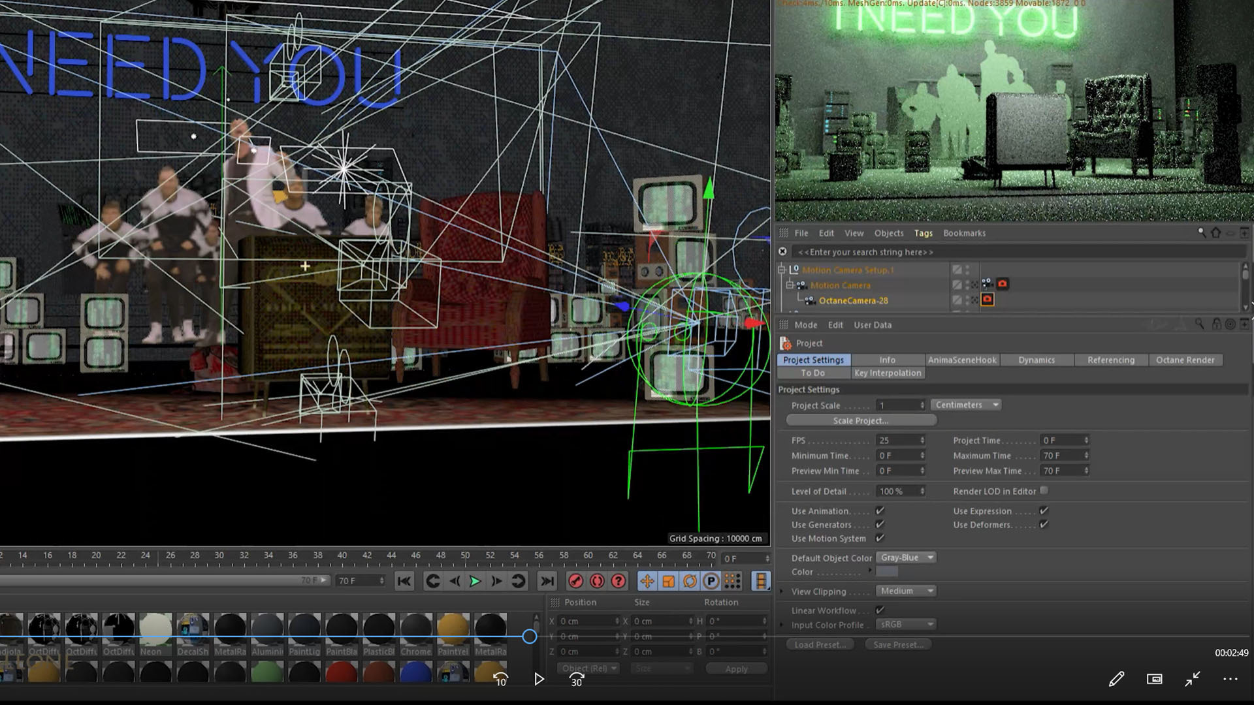The width and height of the screenshot is (1254, 705).
Task: Open Input Color Profile sRGB dropdown
Action: click(x=907, y=624)
